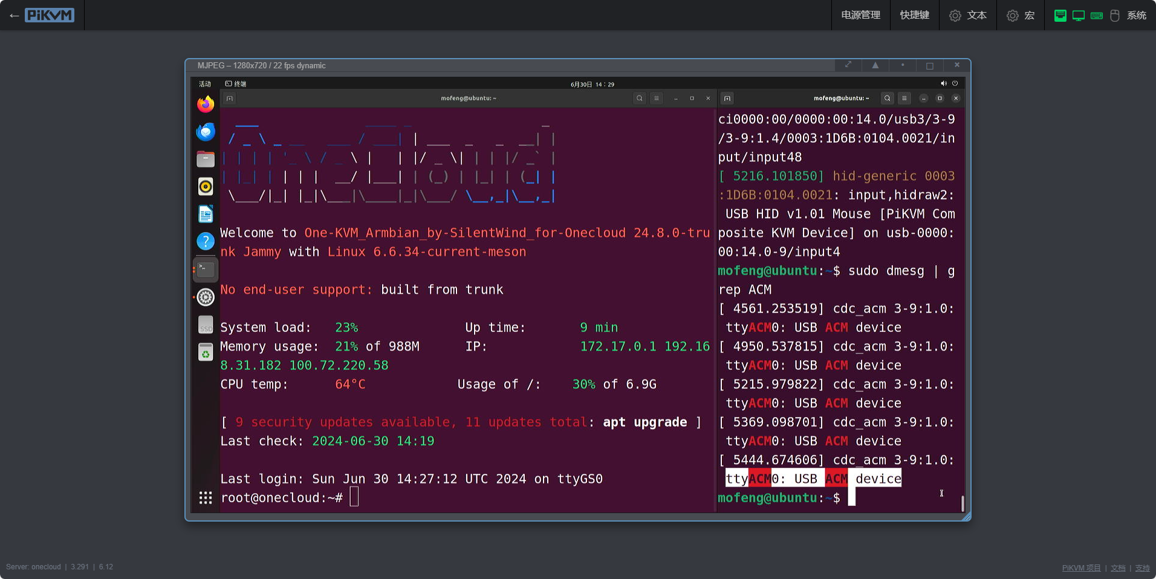1156x579 pixels.
Task: Click the PiKVM logo to go back
Action: (x=49, y=15)
